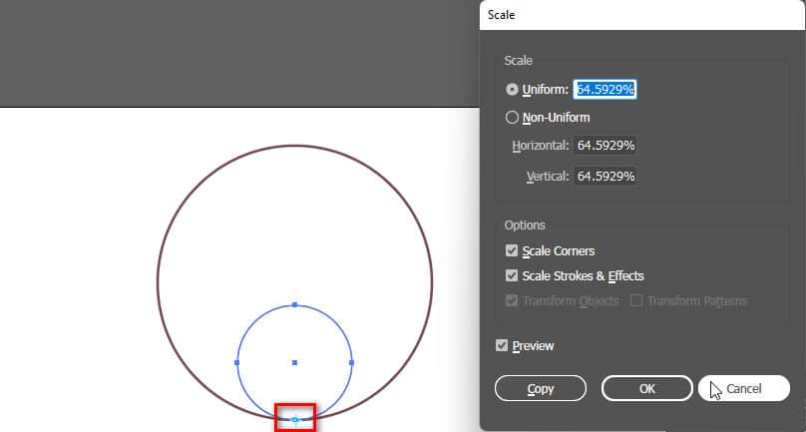
Task: Toggle the Preview checkbox
Action: click(x=502, y=345)
